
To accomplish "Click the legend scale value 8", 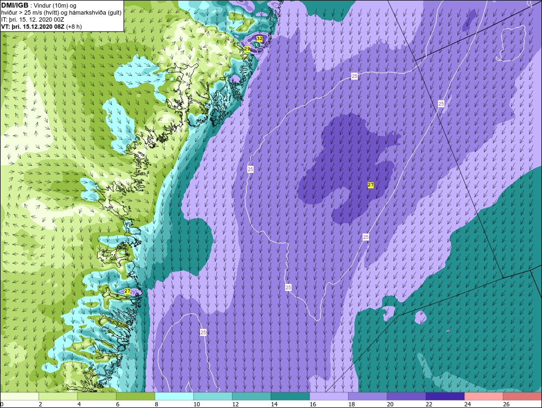I will click(x=157, y=404).
